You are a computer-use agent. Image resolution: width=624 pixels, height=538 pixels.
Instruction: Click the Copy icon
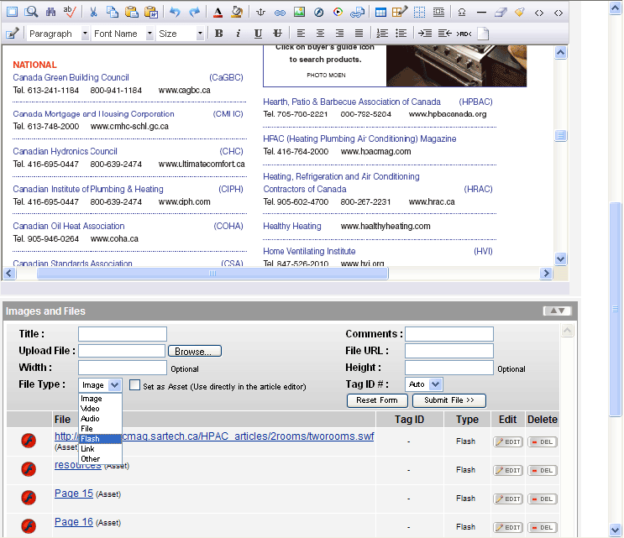pyautogui.click(x=113, y=13)
